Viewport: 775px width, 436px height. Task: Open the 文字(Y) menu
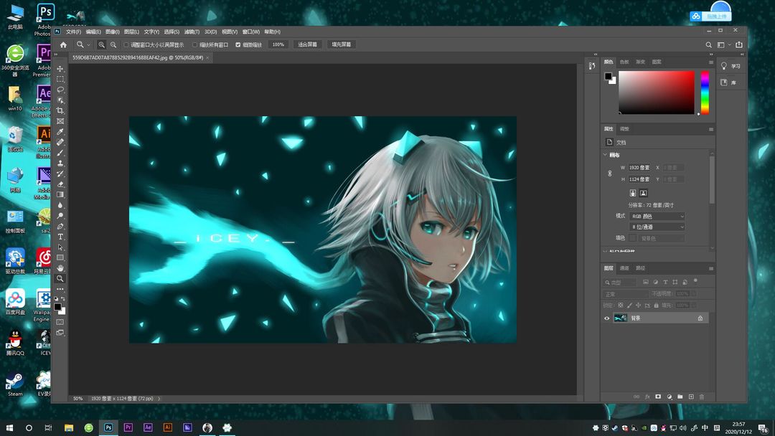click(151, 32)
